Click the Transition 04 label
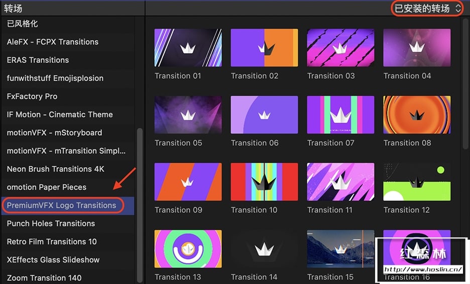 pyautogui.click(x=407, y=76)
